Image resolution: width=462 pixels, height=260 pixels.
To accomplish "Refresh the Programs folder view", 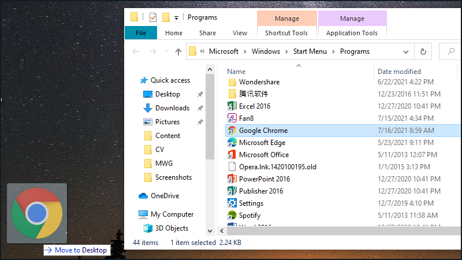I will point(423,51).
